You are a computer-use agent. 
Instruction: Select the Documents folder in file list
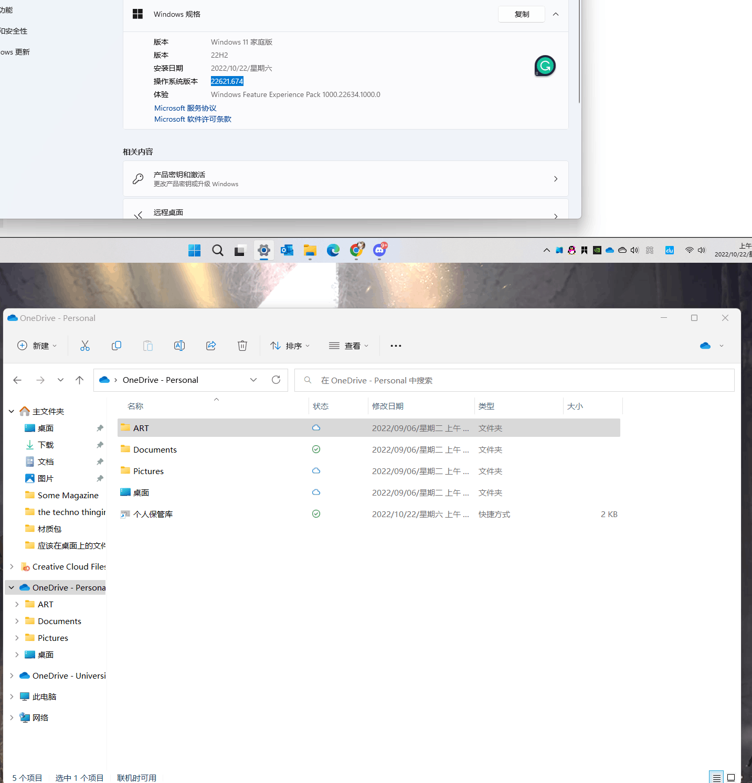pos(369,449)
